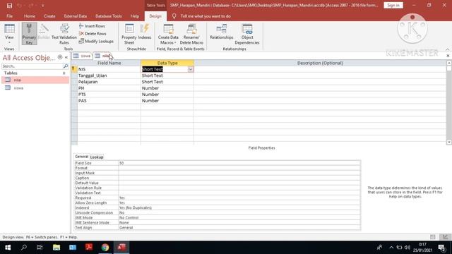
Task: Switch to Lookup tab in Field Properties
Action: click(x=97, y=157)
